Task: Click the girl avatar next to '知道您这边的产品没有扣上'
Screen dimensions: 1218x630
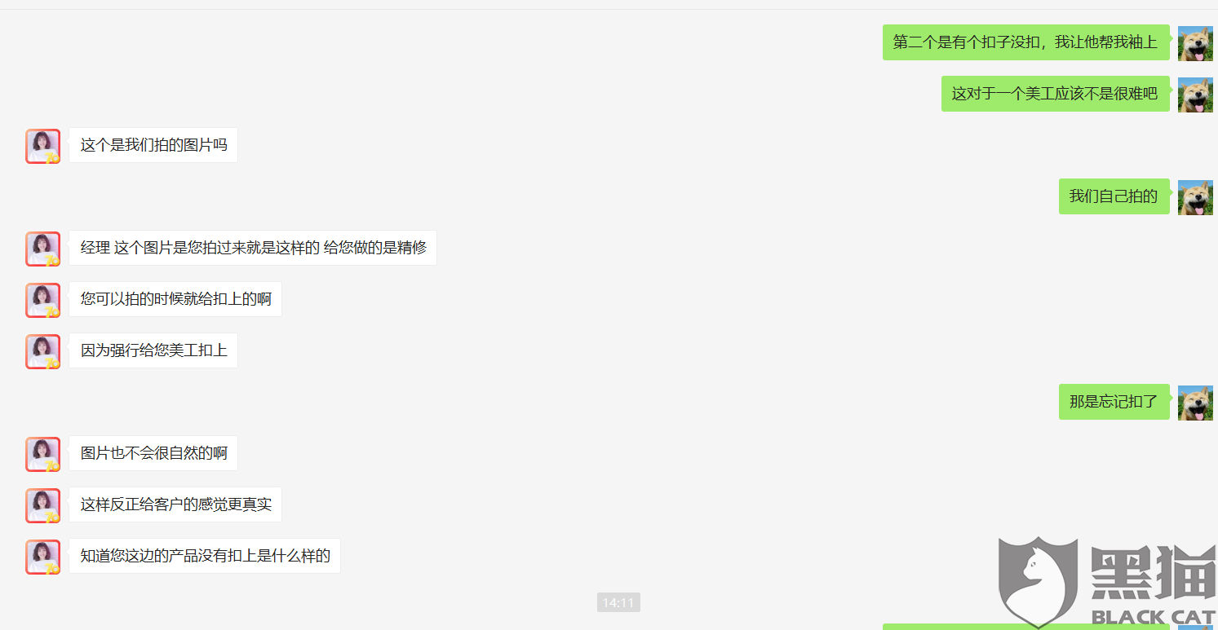Action: tap(42, 557)
